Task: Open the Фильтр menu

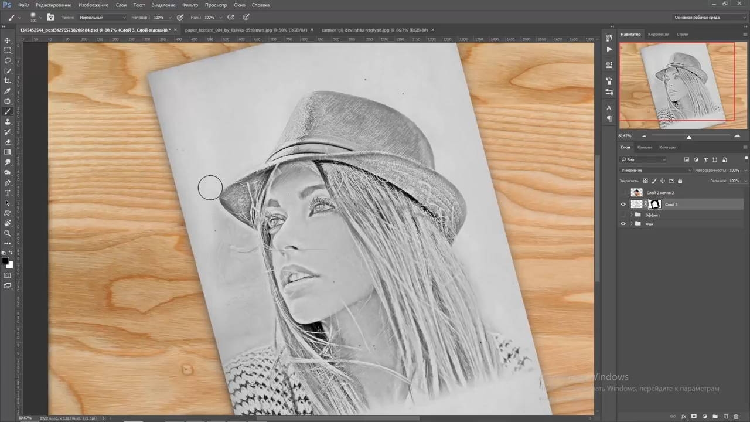Action: tap(190, 5)
